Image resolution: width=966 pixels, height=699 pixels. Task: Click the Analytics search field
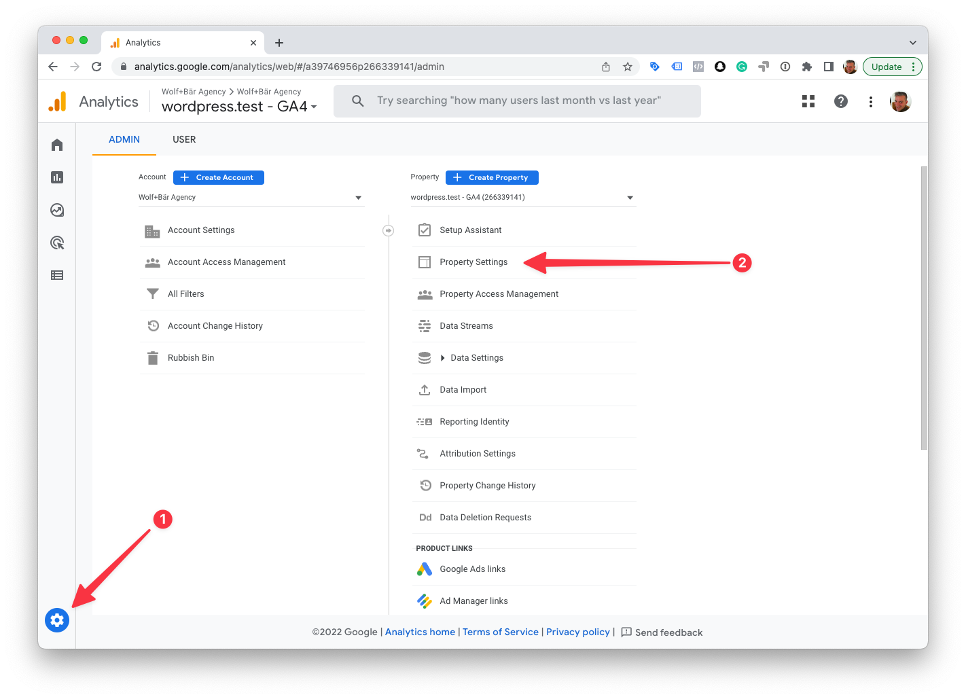point(517,101)
